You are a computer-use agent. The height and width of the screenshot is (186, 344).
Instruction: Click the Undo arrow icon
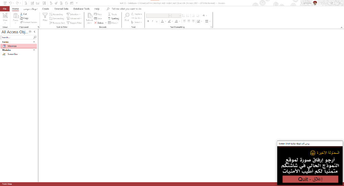(10, 3)
